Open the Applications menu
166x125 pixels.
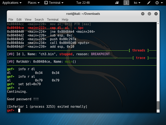pos(12,3)
